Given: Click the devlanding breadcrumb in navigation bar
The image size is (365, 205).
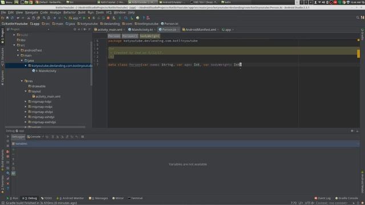Looking at the screenshot, I should tap(110, 24).
